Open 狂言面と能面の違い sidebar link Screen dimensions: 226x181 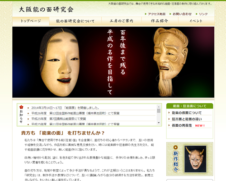187,119
